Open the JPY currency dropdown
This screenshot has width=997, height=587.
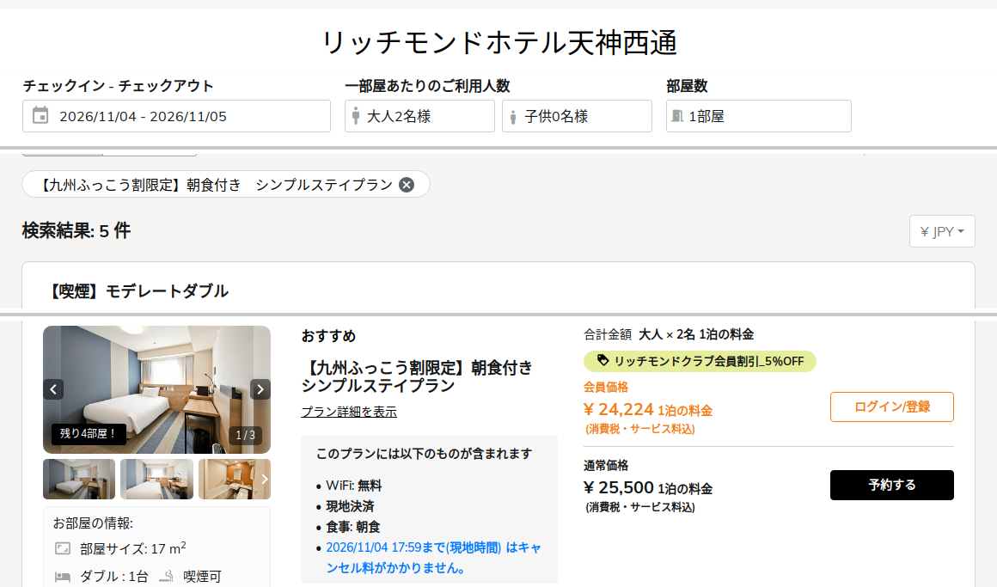click(x=942, y=231)
